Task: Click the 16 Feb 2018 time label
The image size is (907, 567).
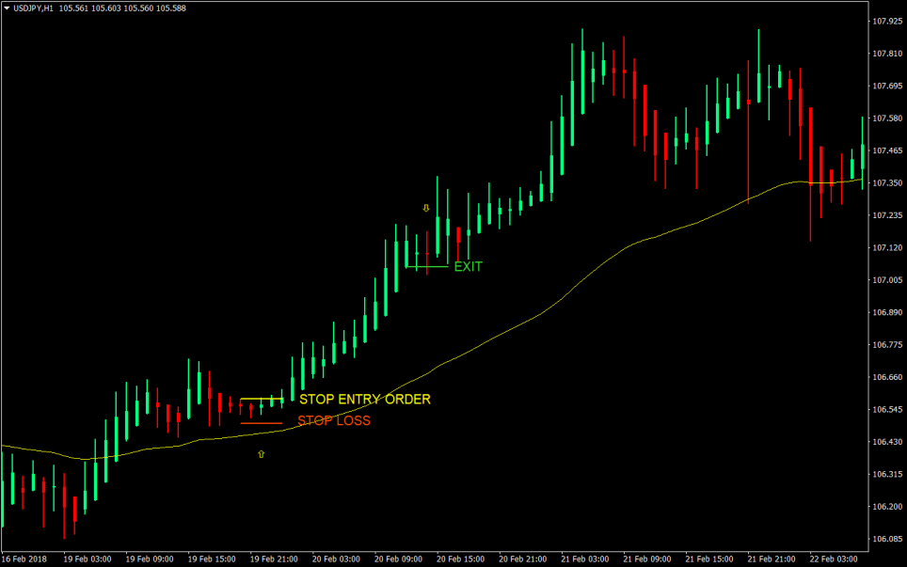Action: pyautogui.click(x=24, y=559)
